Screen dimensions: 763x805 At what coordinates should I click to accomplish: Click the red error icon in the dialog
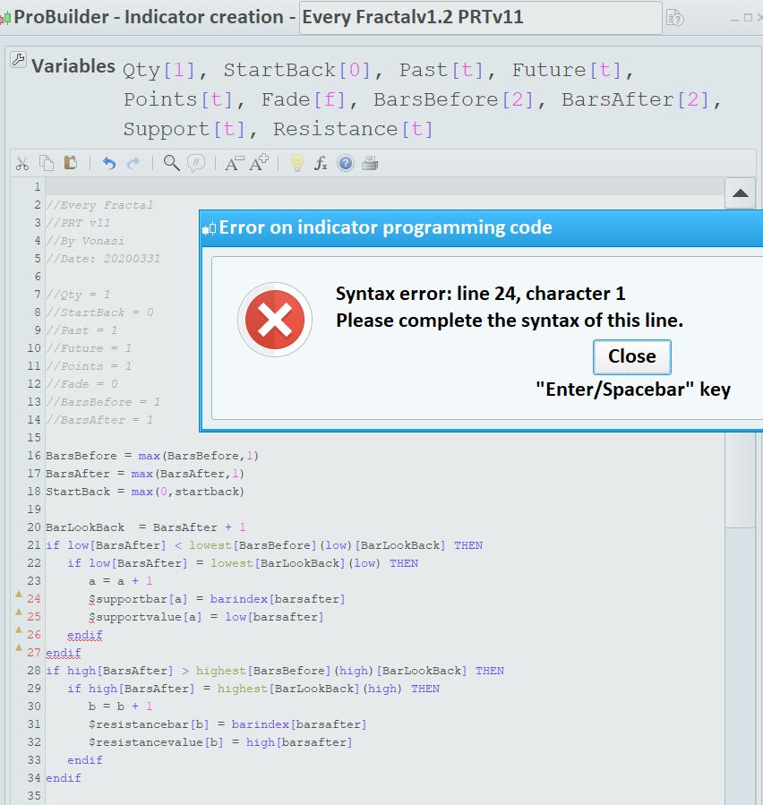[275, 320]
